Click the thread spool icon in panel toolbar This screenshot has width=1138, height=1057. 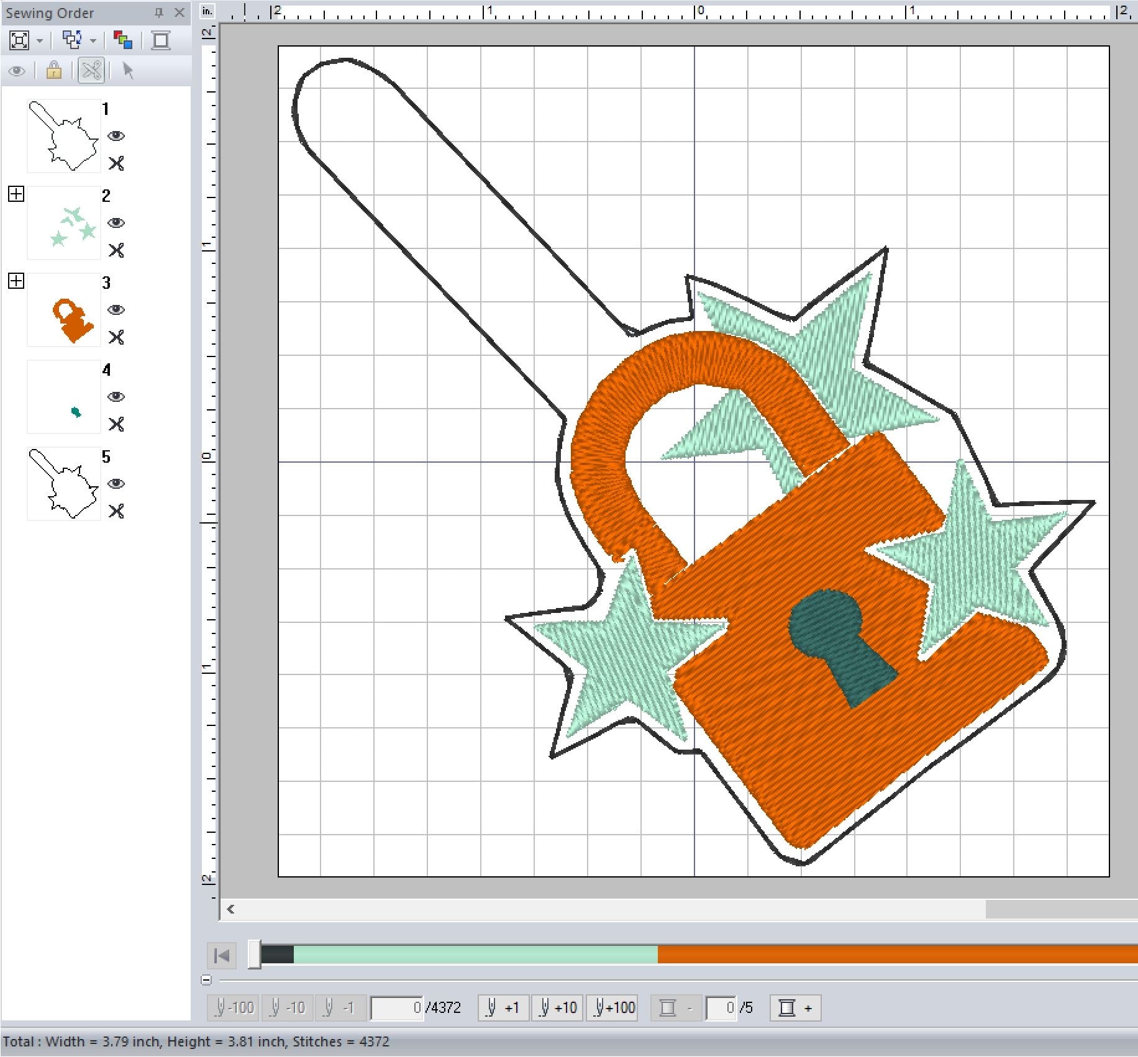[x=161, y=41]
